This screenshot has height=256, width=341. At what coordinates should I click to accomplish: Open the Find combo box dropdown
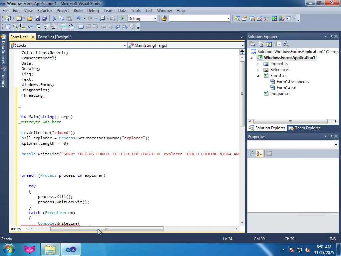coord(228,19)
